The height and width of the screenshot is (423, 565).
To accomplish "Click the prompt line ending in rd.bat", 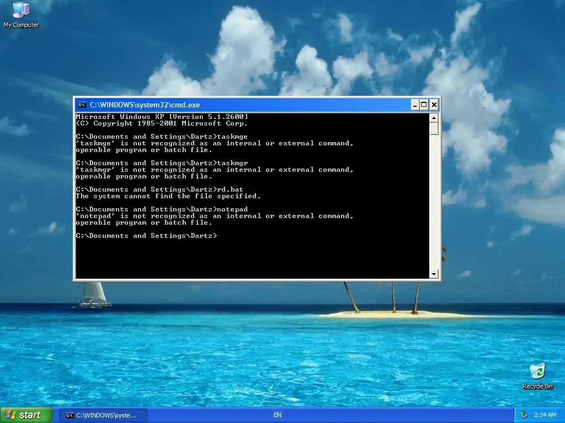I will (159, 189).
